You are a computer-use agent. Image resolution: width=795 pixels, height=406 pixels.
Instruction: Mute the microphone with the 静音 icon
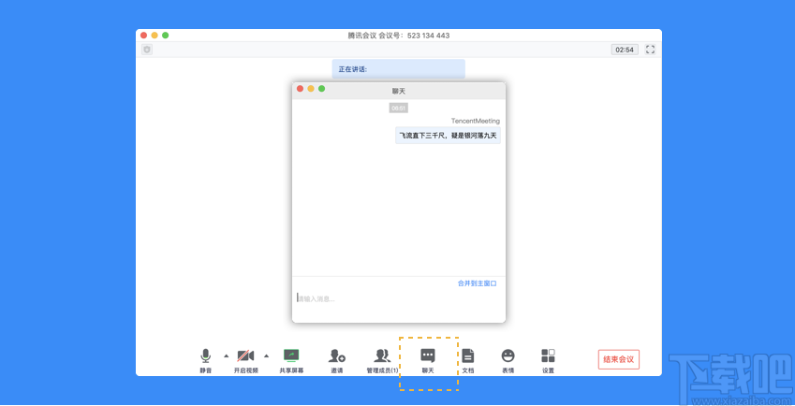point(205,355)
